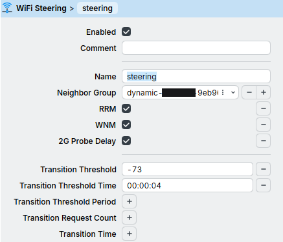Add Transition Time with plus button
283x242 pixels.
coord(130,234)
